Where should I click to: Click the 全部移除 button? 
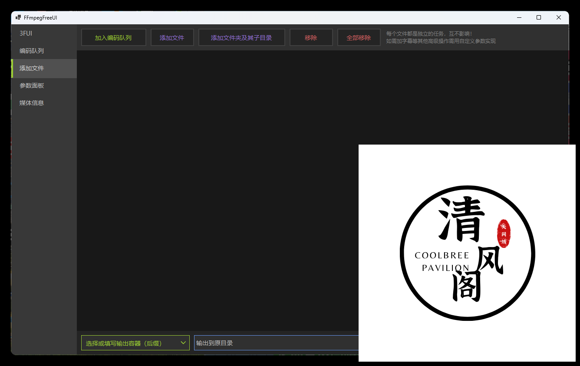click(x=359, y=38)
